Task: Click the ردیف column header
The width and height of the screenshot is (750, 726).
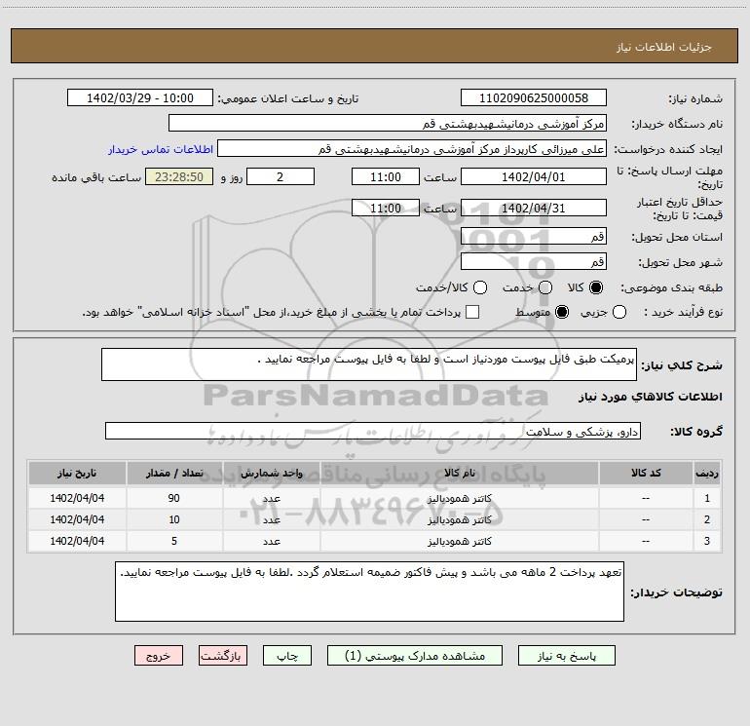Action: pyautogui.click(x=707, y=473)
